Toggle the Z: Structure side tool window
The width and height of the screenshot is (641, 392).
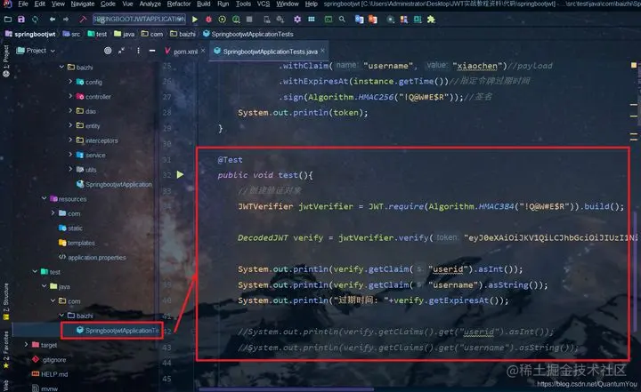pyautogui.click(x=5, y=300)
